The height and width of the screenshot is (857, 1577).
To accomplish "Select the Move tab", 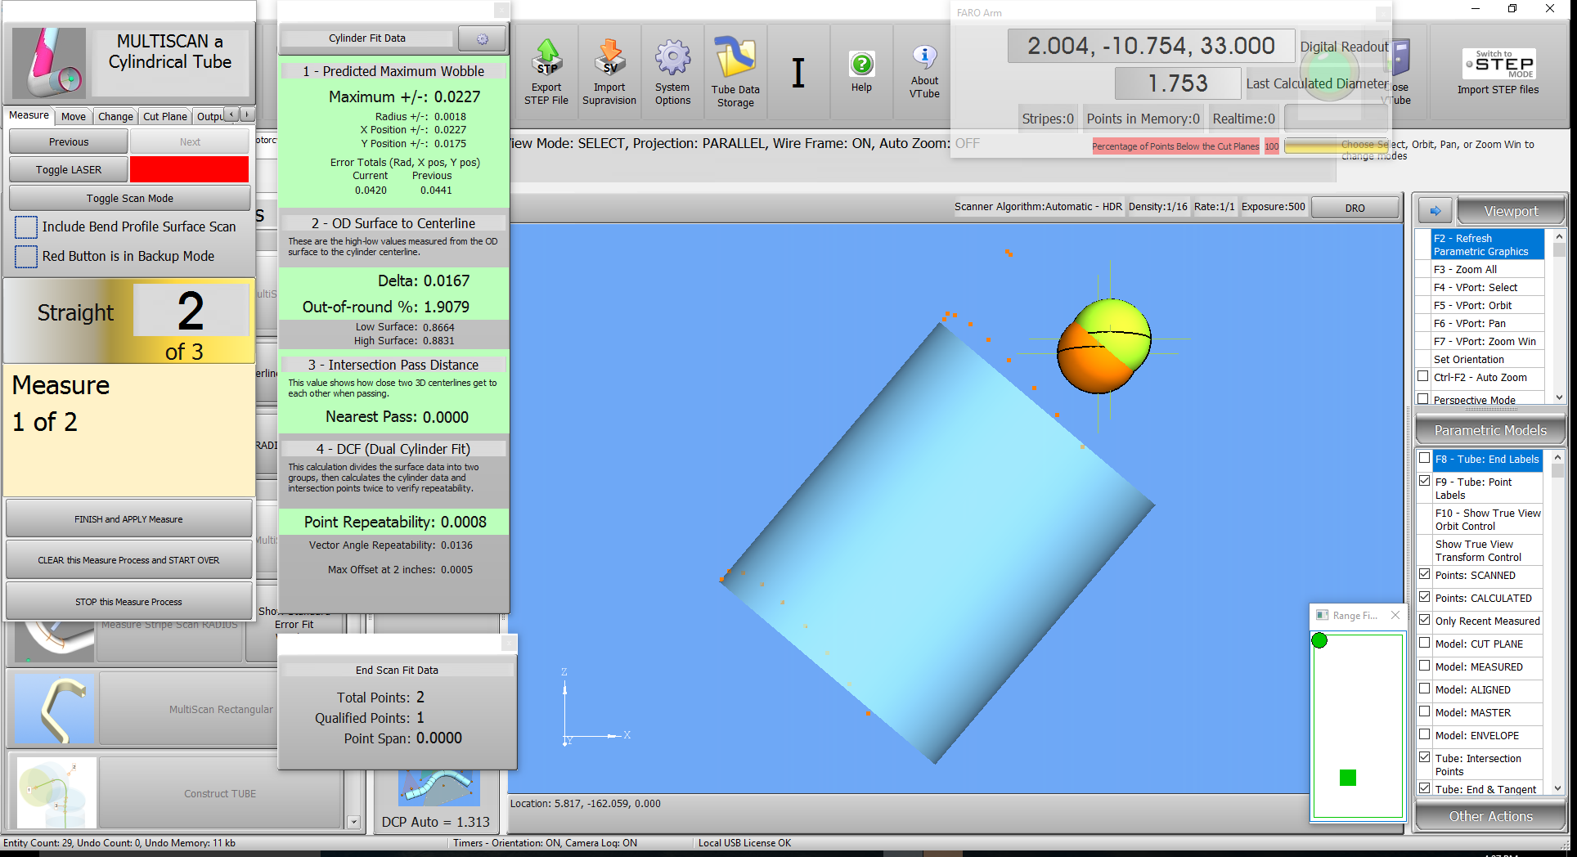I will (x=73, y=116).
